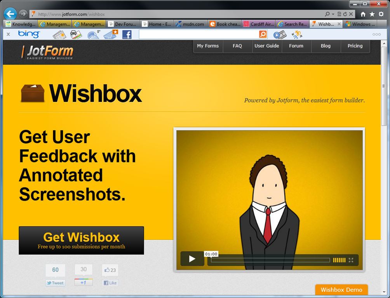Open My Forms in the navigation
The image size is (390, 298).
click(208, 46)
